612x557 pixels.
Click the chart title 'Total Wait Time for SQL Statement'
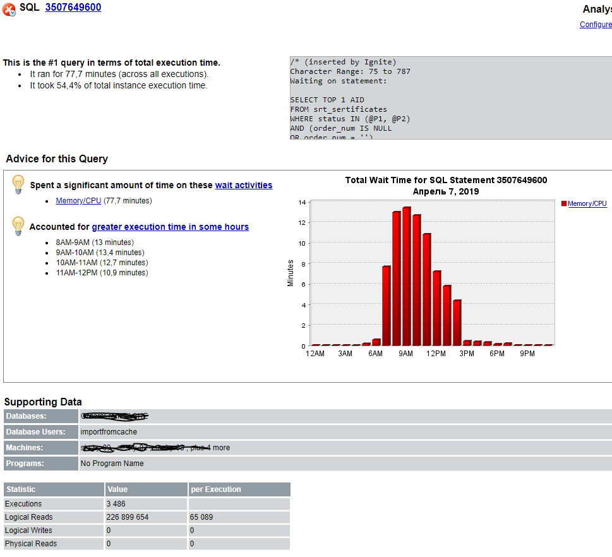pyautogui.click(x=446, y=181)
